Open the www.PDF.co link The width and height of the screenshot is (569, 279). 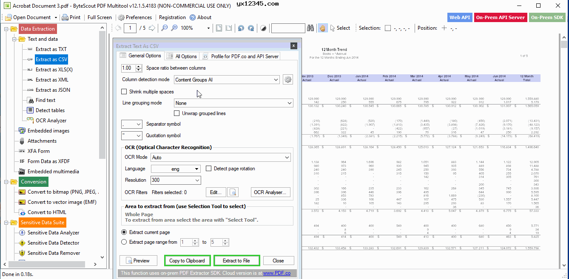(x=276, y=273)
